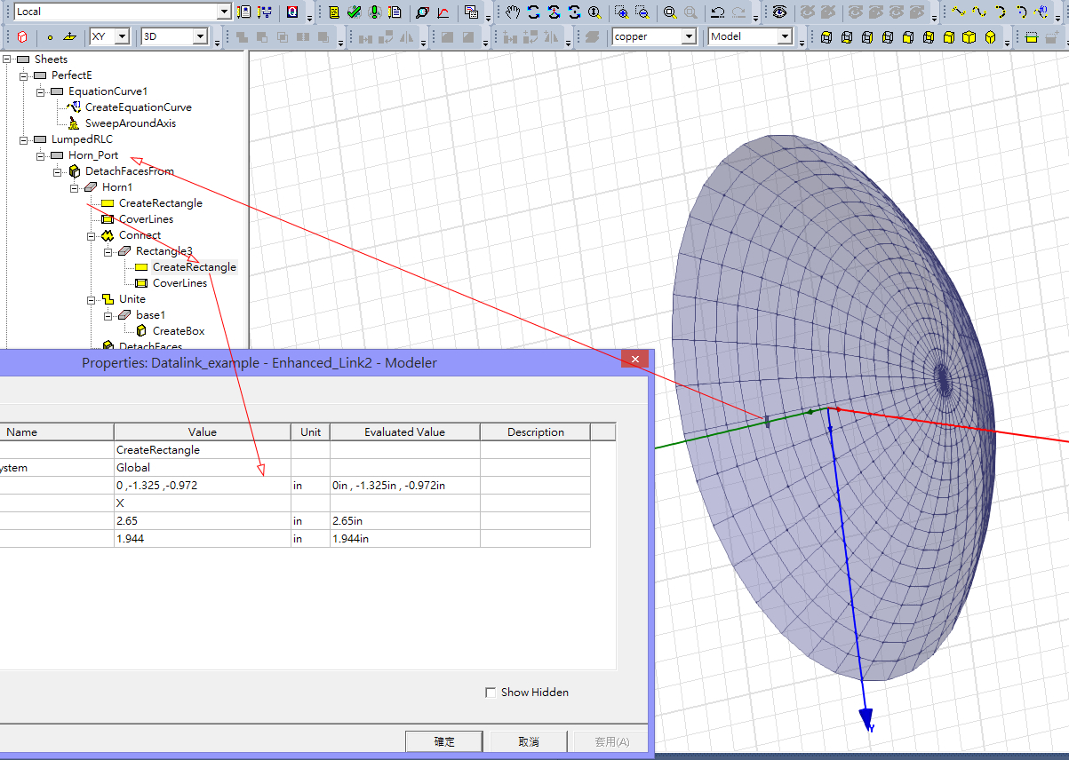Collapse the PerfectE tree node
This screenshot has height=760, width=1069.
24,75
